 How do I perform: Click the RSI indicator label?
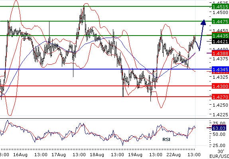pos(166,139)
